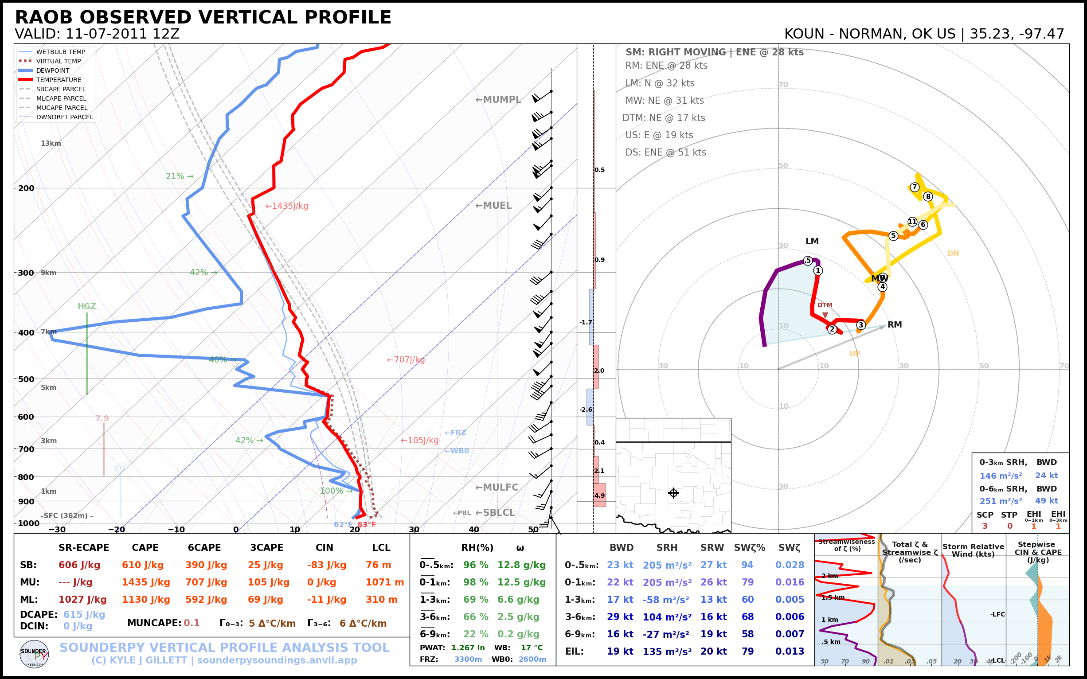The width and height of the screenshot is (1087, 679).
Task: Click the circled 8 km hodograph marker
Action: (x=928, y=196)
